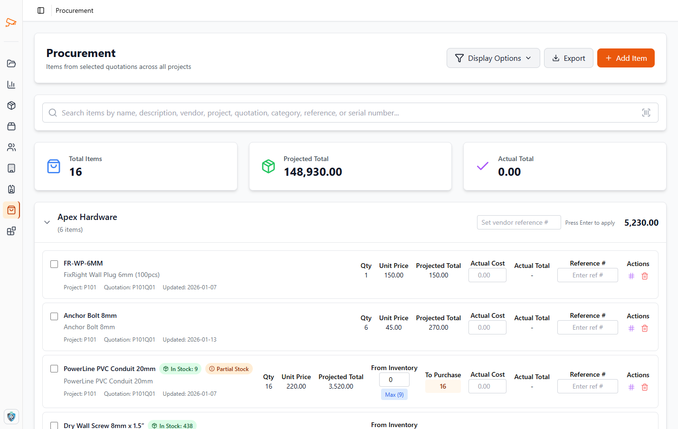Click the sidebar panel toggle icon
The width and height of the screenshot is (678, 429).
tap(41, 10)
